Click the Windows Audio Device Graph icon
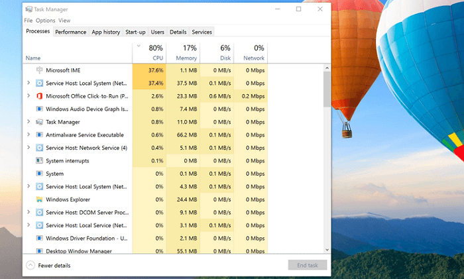464x279 pixels. pyautogui.click(x=39, y=109)
